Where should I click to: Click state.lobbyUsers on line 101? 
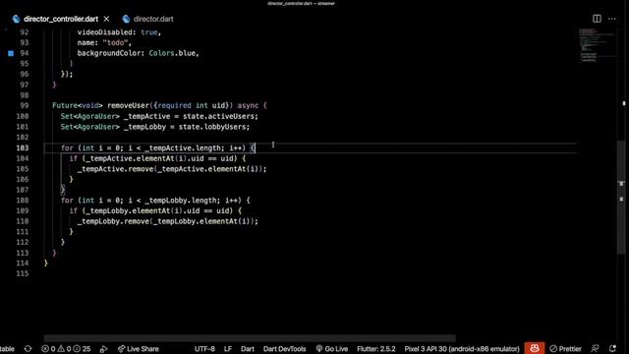(212, 127)
